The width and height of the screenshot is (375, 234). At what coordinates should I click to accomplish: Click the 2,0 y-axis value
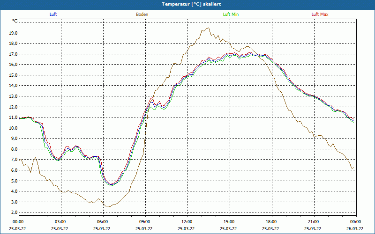pos(15,212)
